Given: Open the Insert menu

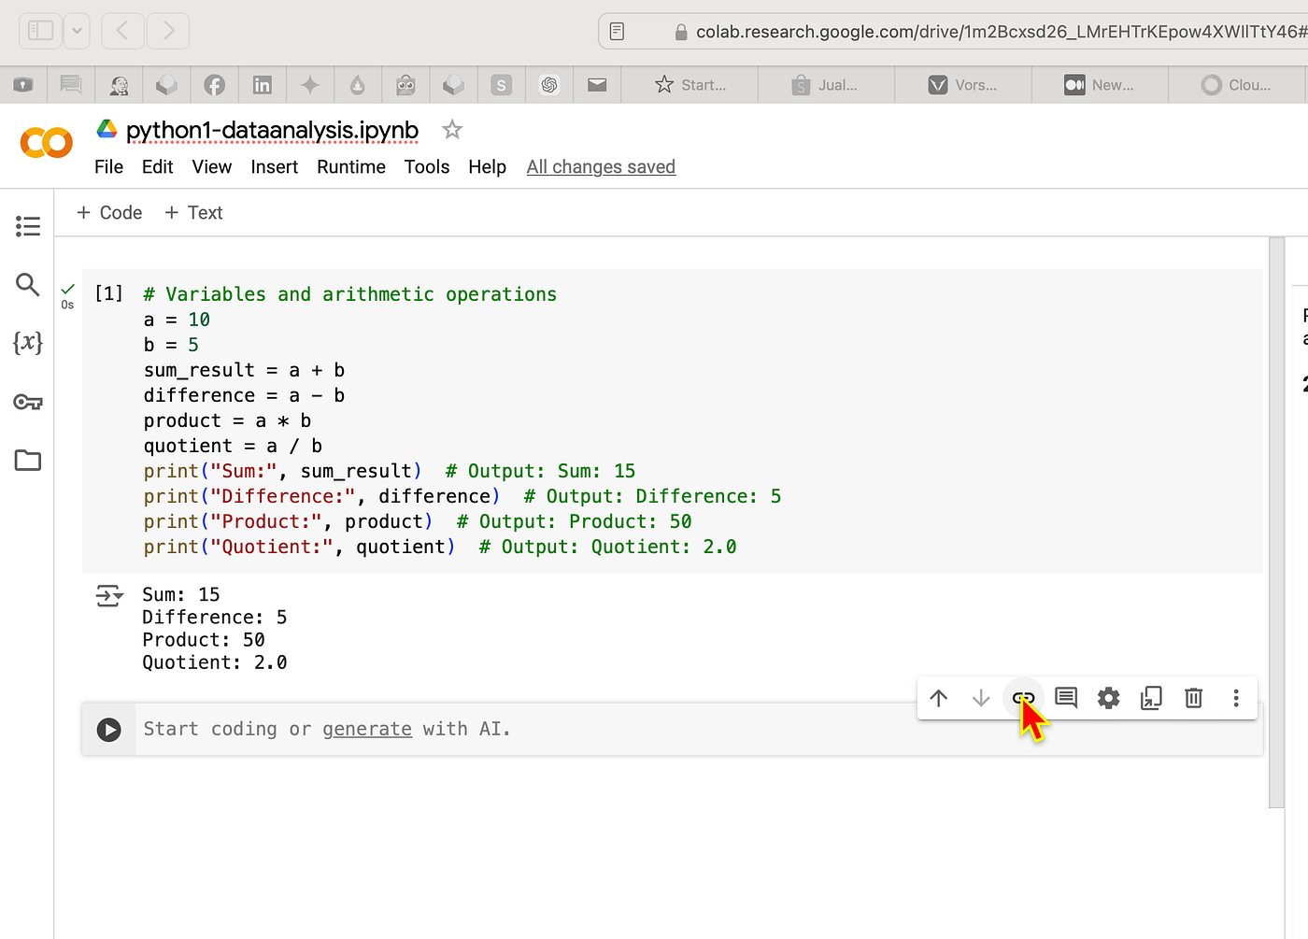Looking at the screenshot, I should [x=274, y=166].
